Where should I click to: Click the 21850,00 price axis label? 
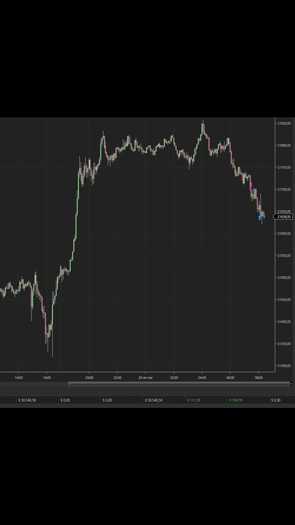tap(284, 123)
